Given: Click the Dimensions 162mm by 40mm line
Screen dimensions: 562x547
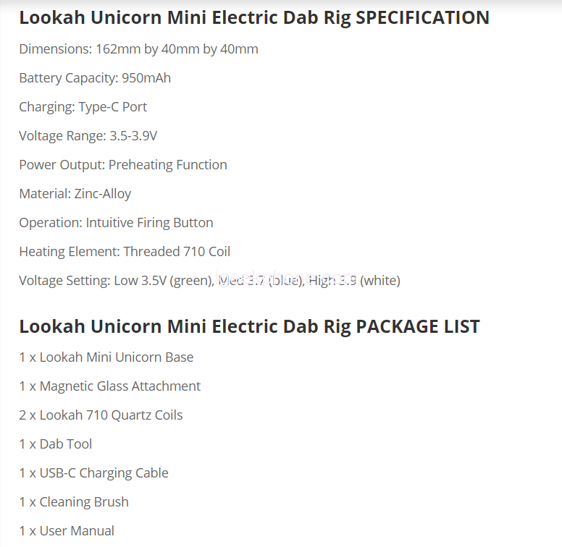Looking at the screenshot, I should (x=138, y=49).
